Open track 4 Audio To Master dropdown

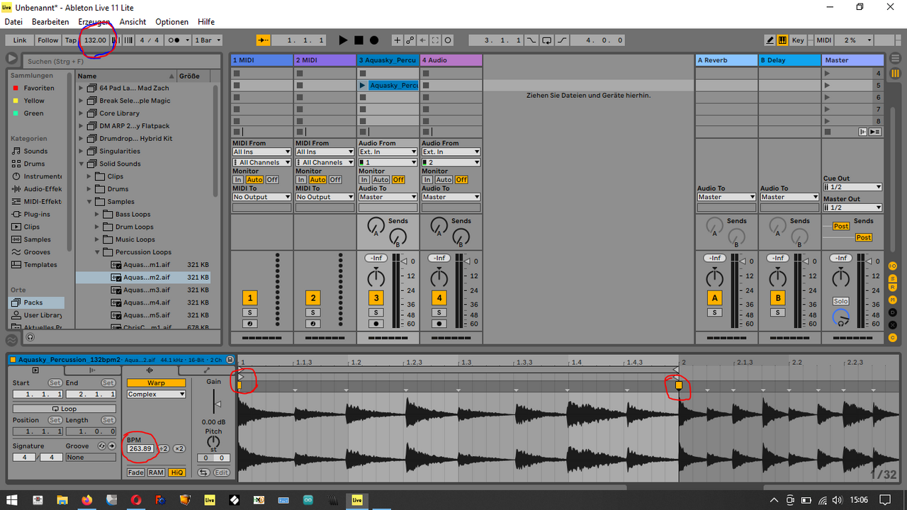(x=451, y=197)
